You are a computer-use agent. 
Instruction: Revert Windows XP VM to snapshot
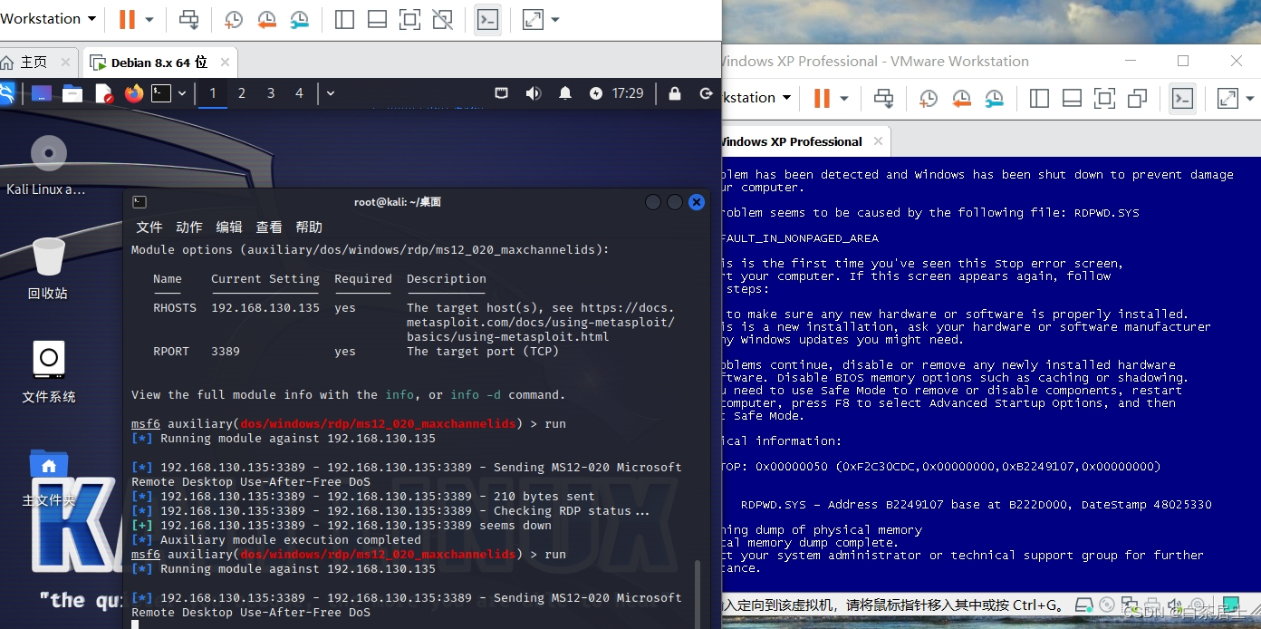(961, 98)
